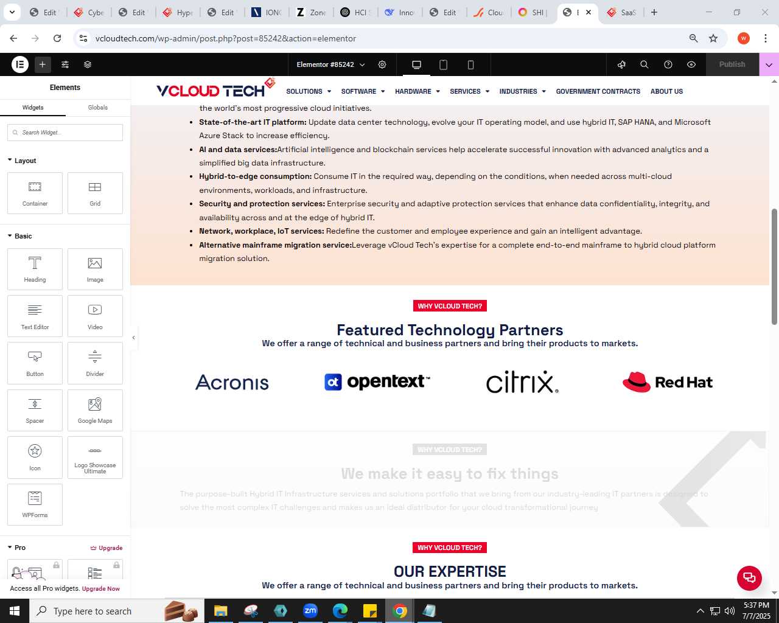Select the WPForms widget

click(x=35, y=504)
